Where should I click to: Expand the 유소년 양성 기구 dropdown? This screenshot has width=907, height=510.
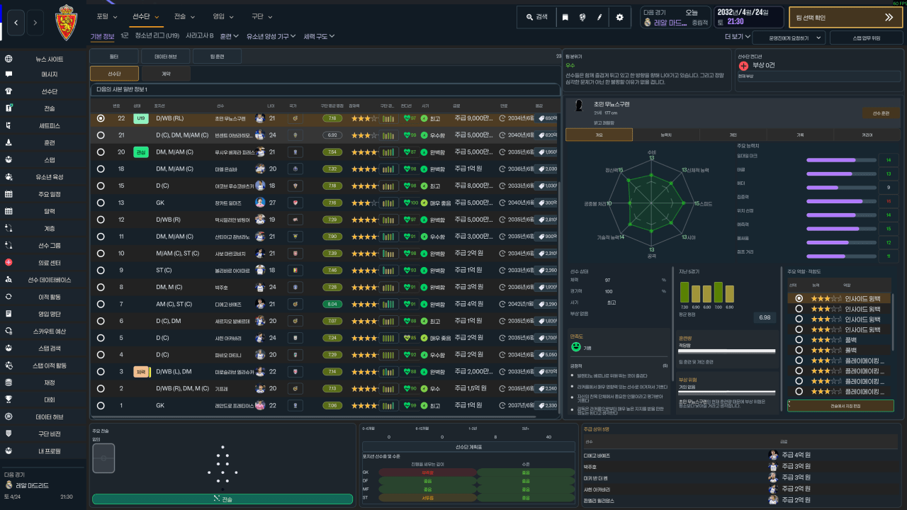click(x=271, y=35)
